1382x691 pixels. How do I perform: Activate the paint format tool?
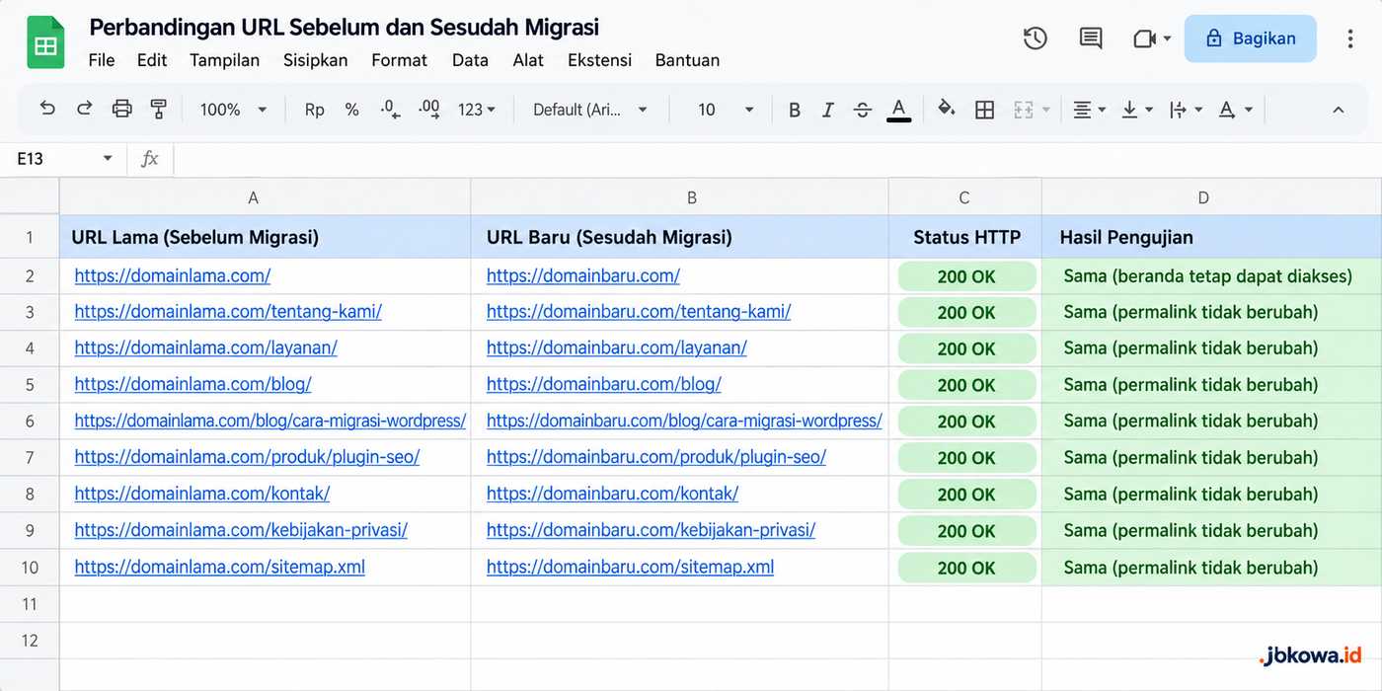point(158,110)
